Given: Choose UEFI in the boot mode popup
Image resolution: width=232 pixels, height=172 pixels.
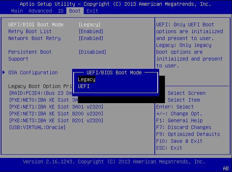Looking at the screenshot, I should point(84,86).
